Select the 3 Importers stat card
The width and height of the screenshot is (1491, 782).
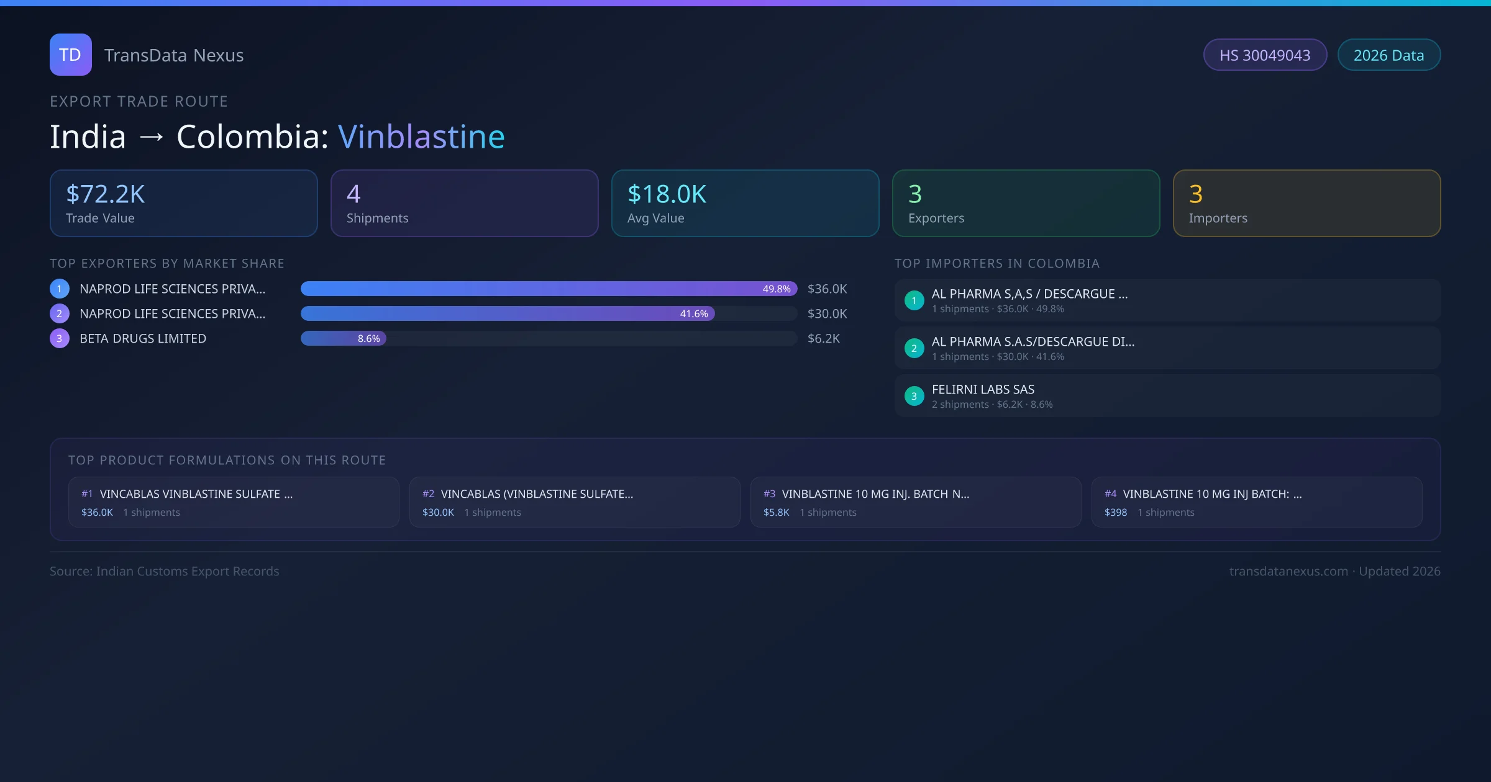click(1306, 204)
